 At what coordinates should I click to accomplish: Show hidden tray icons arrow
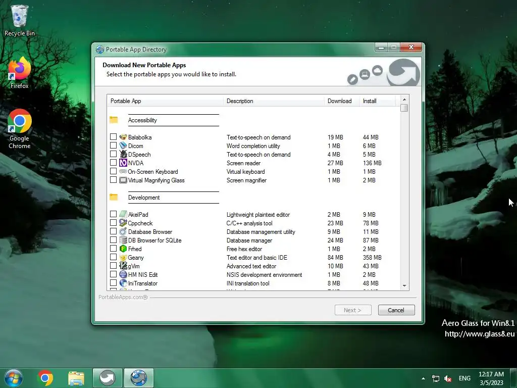click(x=423, y=378)
